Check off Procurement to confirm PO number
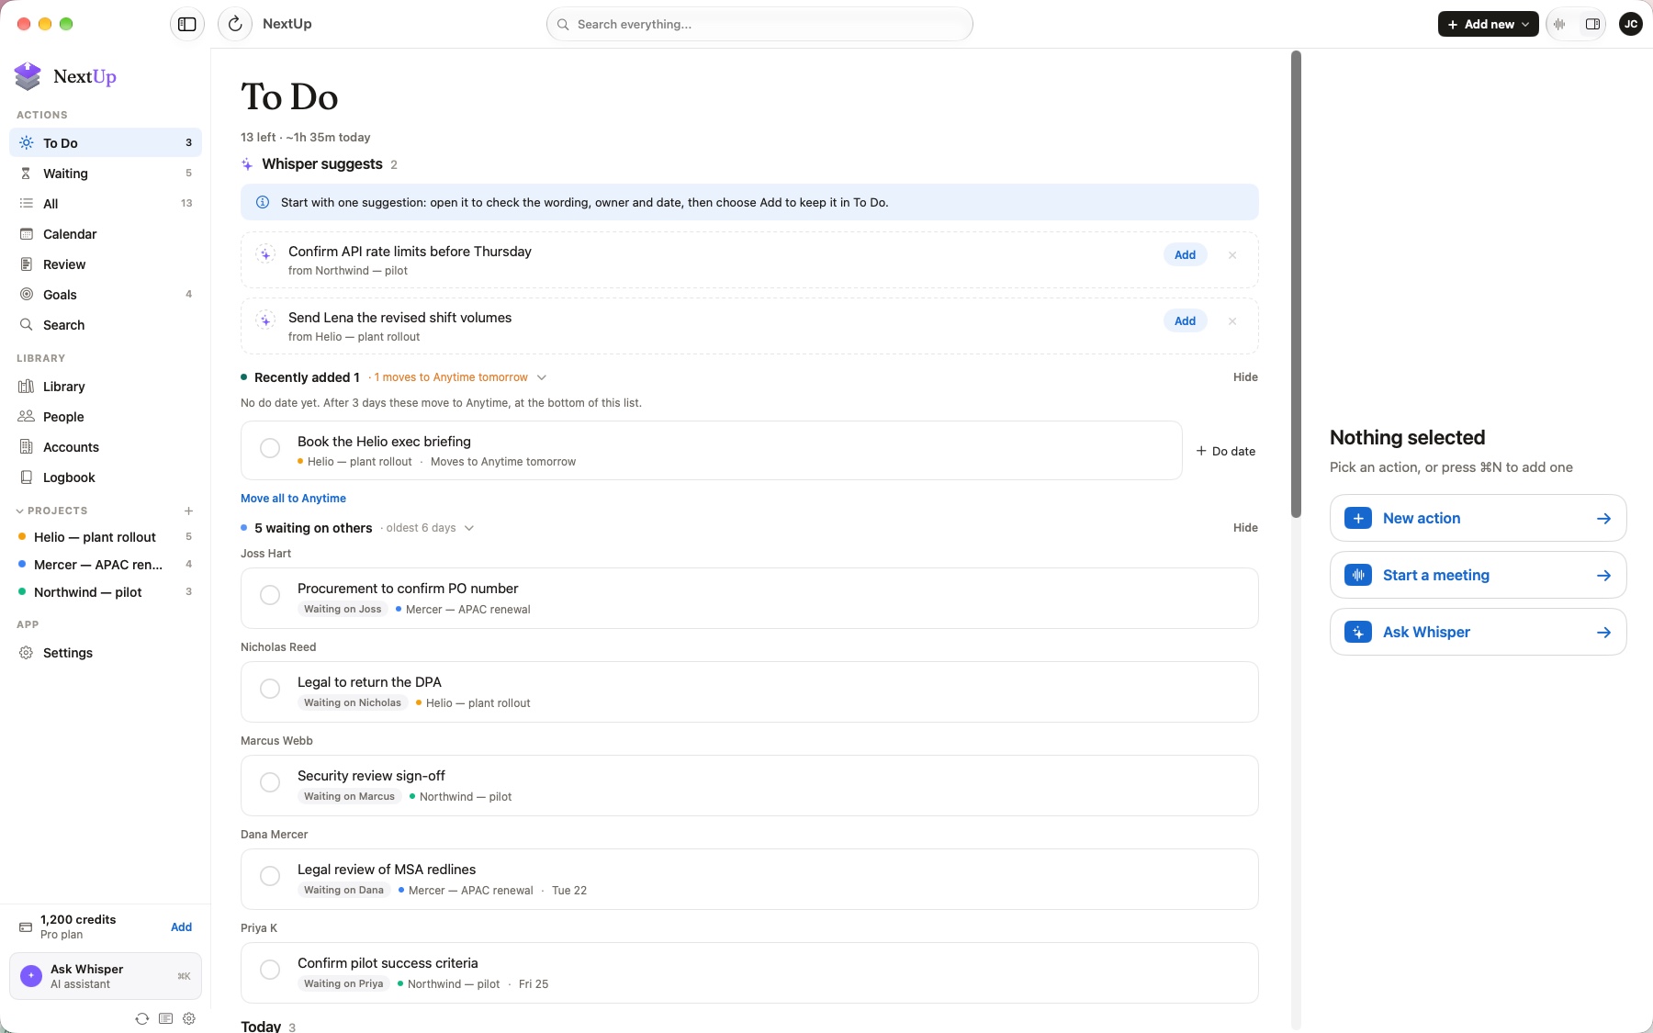The image size is (1653, 1033). (270, 595)
